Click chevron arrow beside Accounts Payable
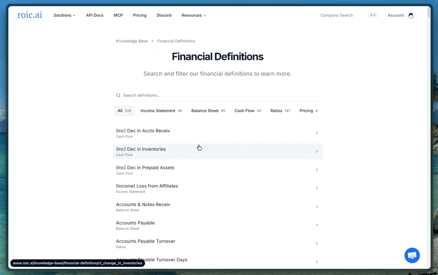The width and height of the screenshot is (438, 275). coord(317,225)
